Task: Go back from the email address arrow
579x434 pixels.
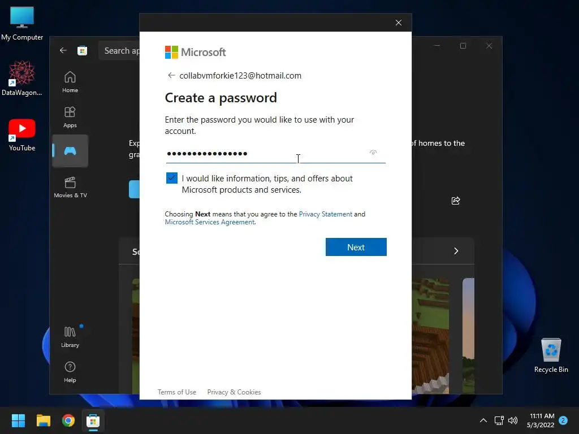Action: [x=171, y=75]
